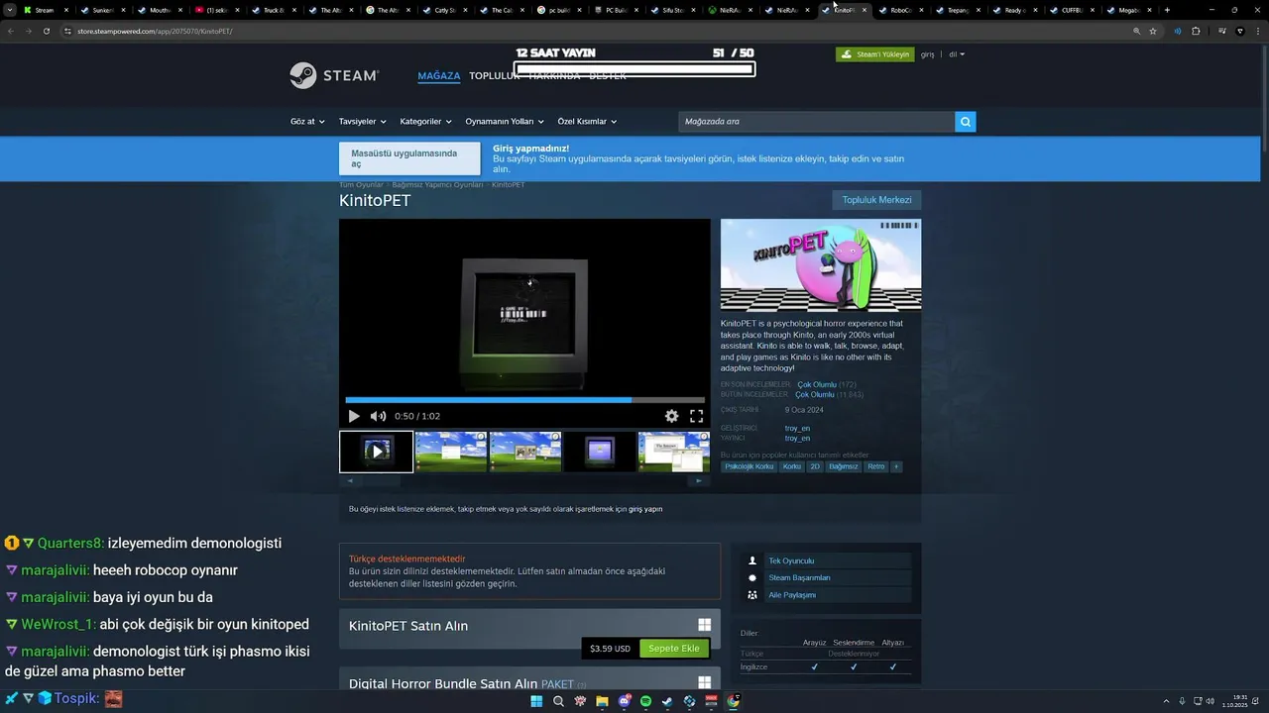Click the Korku tag
The image size is (1269, 713).
click(x=792, y=466)
